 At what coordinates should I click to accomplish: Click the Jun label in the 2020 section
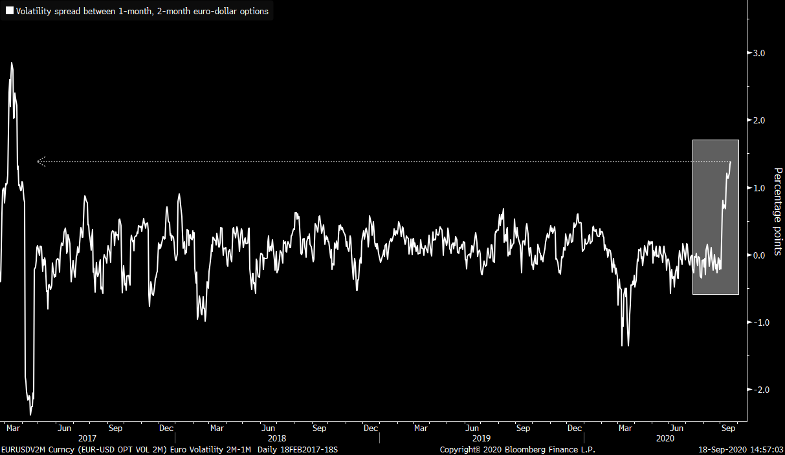676,428
